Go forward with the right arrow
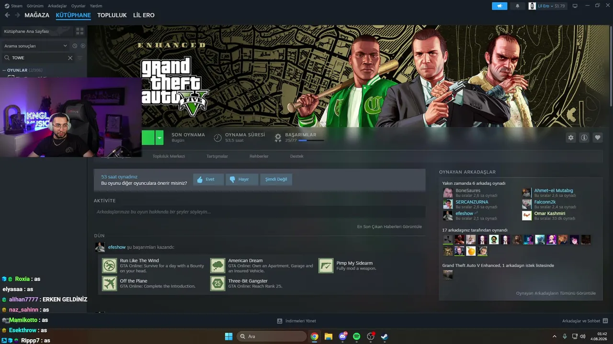Image resolution: width=613 pixels, height=344 pixels. pos(17,15)
